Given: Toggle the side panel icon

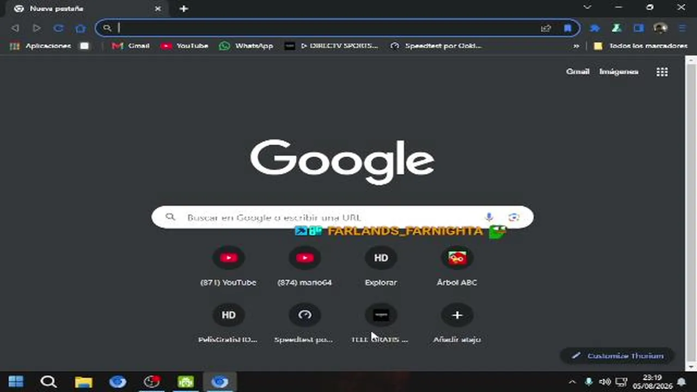Looking at the screenshot, I should tap(639, 28).
